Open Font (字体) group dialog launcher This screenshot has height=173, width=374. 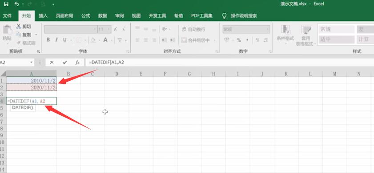[128, 51]
